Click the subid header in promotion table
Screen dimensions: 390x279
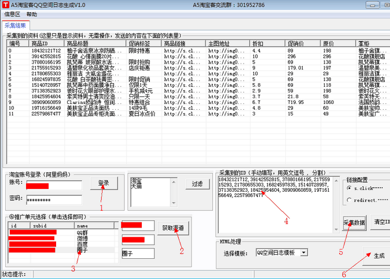[x=53, y=225]
